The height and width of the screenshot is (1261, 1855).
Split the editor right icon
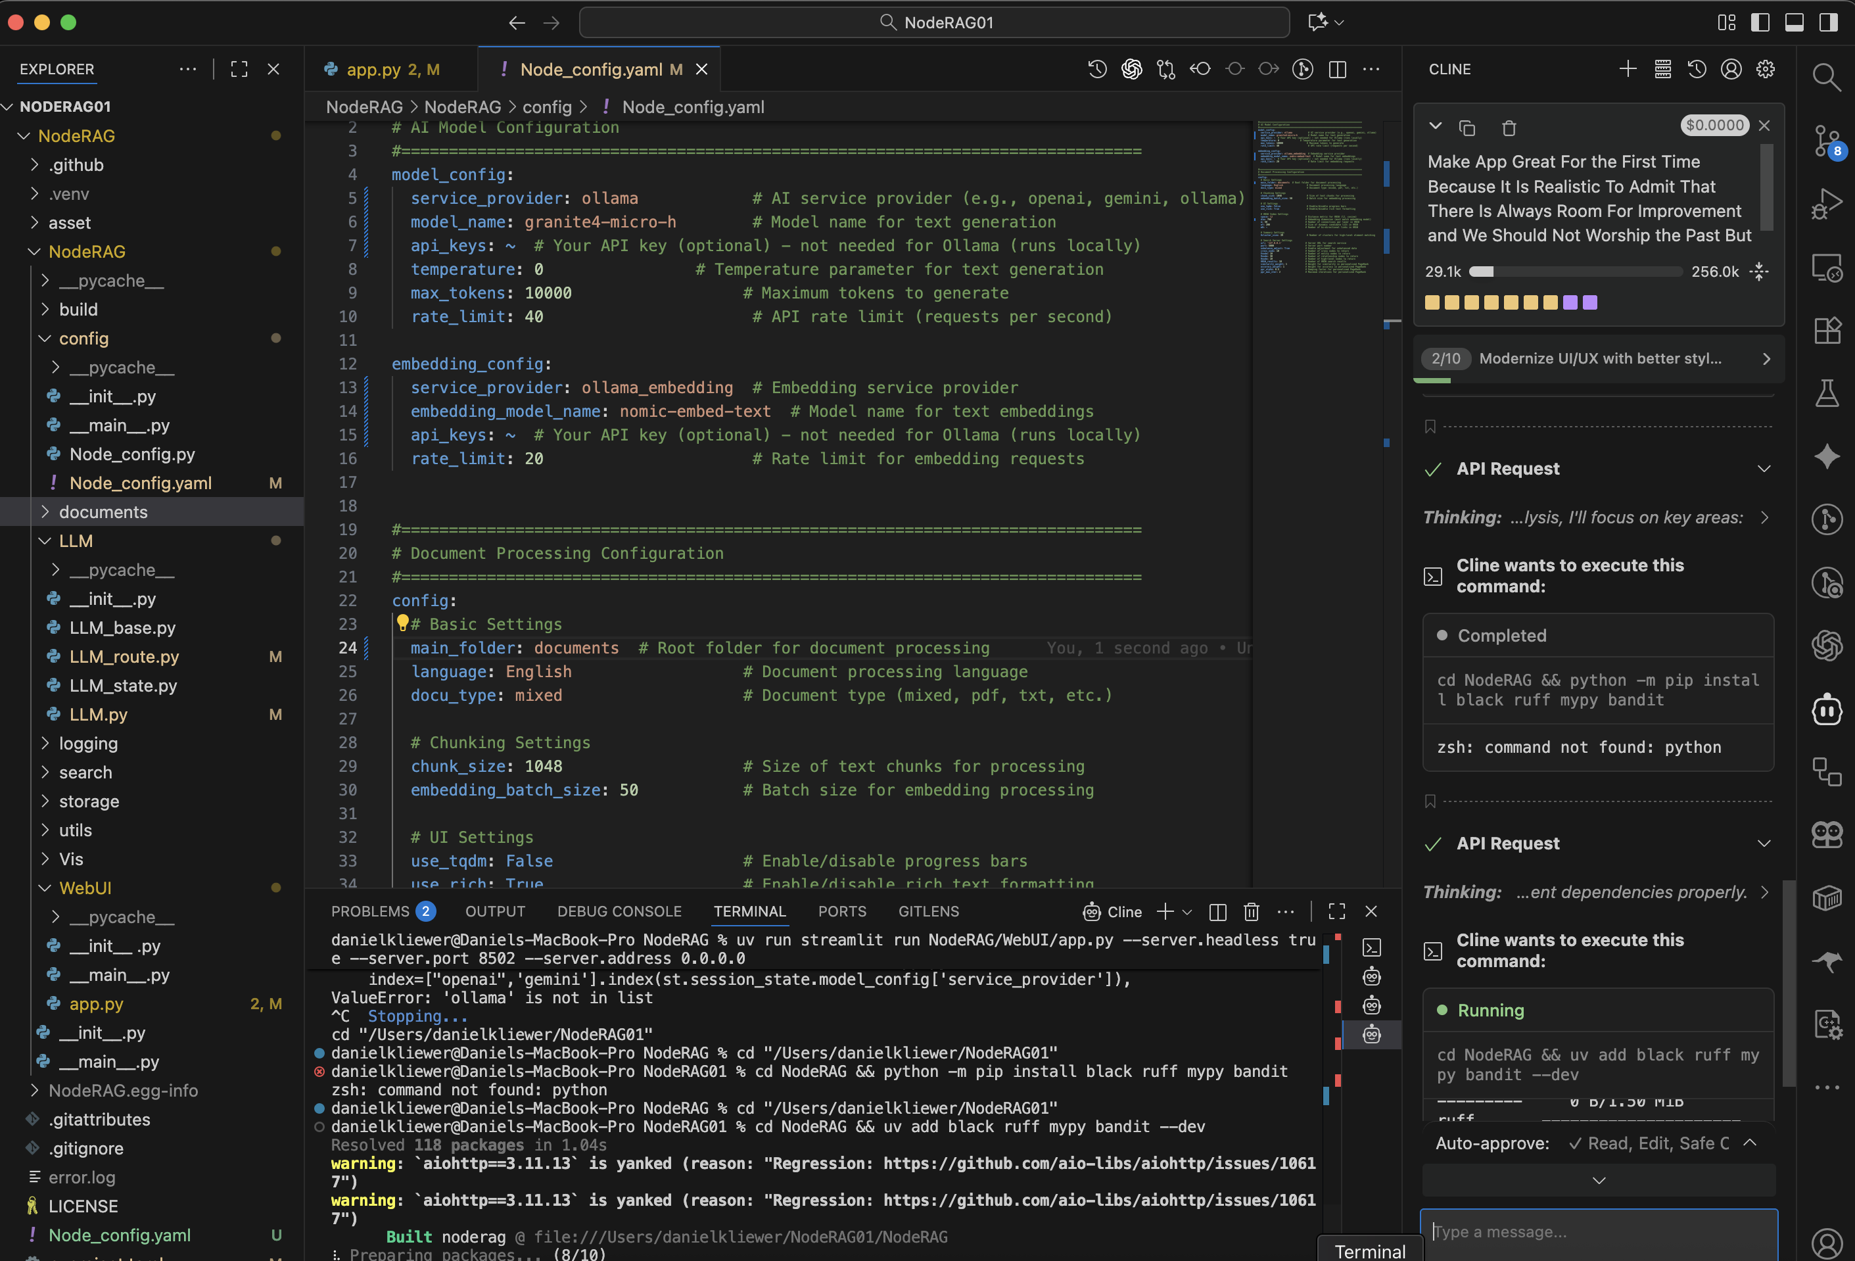pyautogui.click(x=1338, y=70)
